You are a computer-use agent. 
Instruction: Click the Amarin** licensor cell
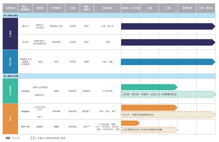tap(87, 91)
